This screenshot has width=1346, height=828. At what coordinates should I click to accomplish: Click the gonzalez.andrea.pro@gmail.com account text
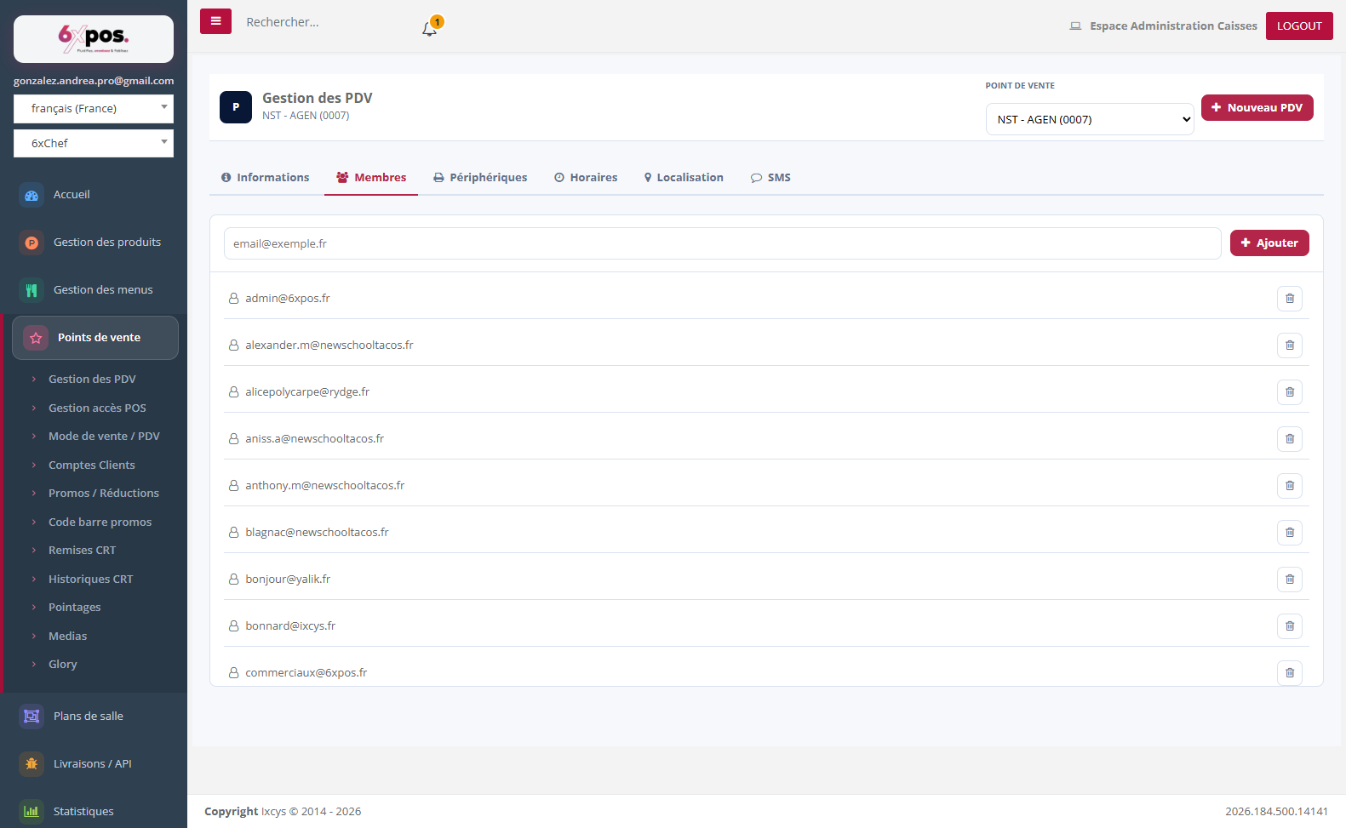94,81
